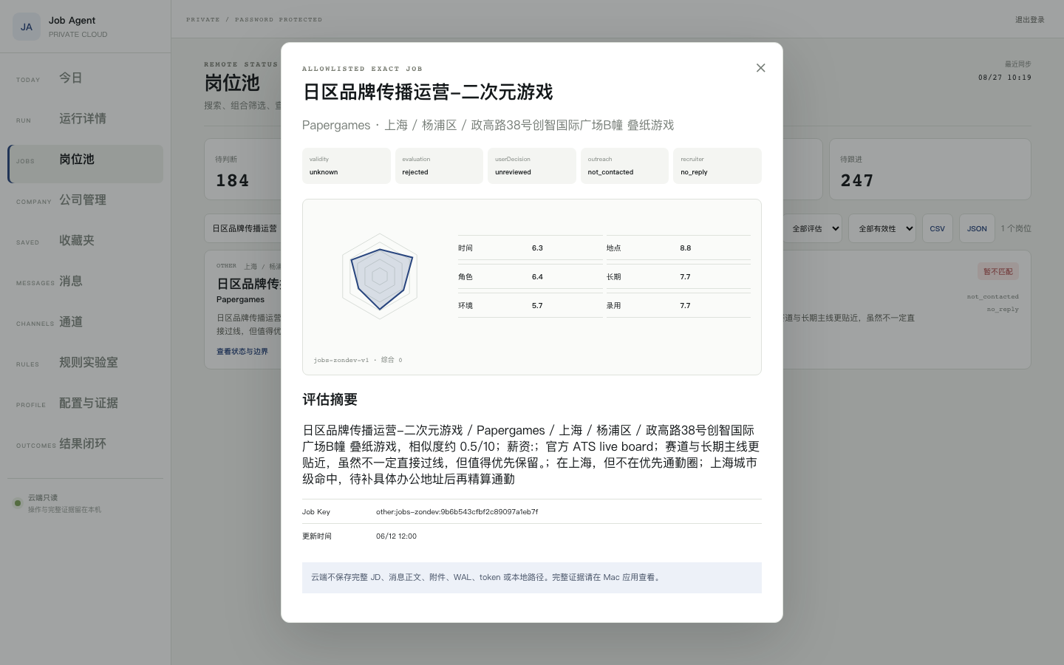The image size is (1064, 665).
Task: Click the 待判断 184 stat card
Action: point(242,169)
